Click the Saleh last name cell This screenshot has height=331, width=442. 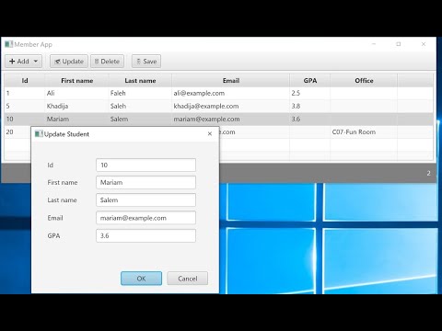(x=140, y=106)
